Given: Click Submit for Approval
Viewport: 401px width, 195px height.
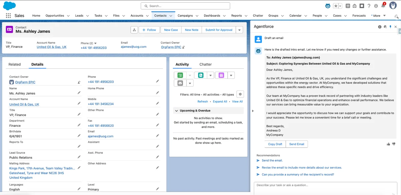Looking at the screenshot, I should click(x=219, y=30).
